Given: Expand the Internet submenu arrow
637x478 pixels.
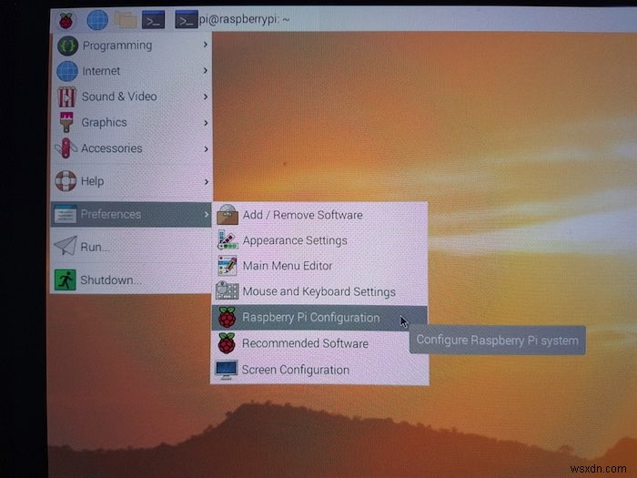Looking at the screenshot, I should [x=206, y=71].
